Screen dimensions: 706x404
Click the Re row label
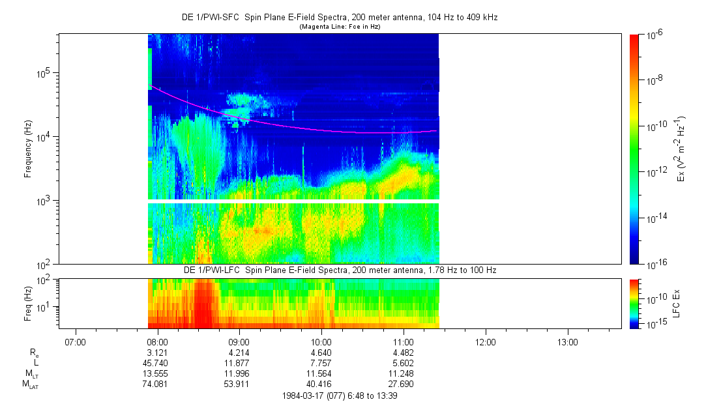[x=34, y=354]
